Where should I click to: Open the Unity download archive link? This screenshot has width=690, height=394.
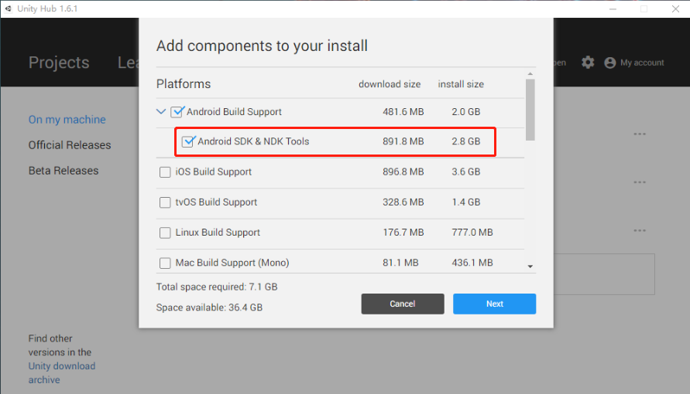click(62, 372)
